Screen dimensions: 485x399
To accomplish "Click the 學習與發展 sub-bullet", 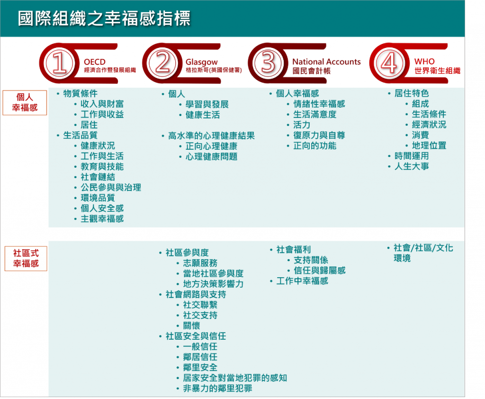I will (x=207, y=104).
